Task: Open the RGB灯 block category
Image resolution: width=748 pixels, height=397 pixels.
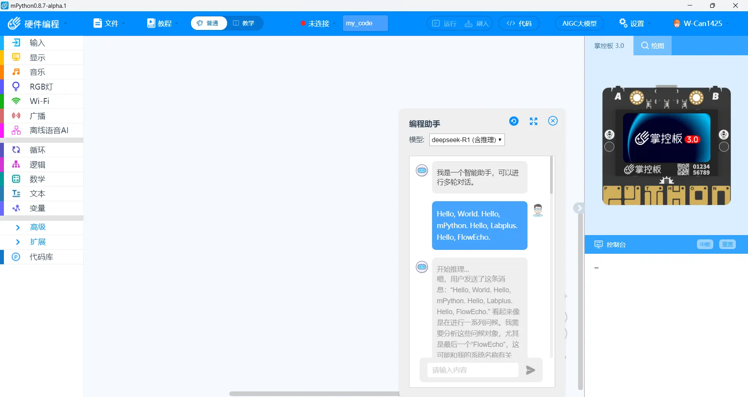Action: tap(41, 87)
